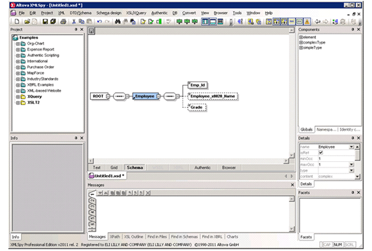The height and width of the screenshot is (251, 372).
Task: Select the Emp_Id element node
Action: 198,85
